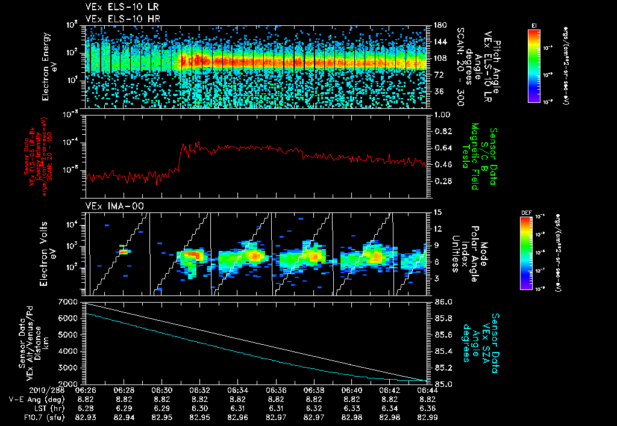The image size is (617, 426).
Task: Click polar angle index tick '15'
Action: (437, 212)
